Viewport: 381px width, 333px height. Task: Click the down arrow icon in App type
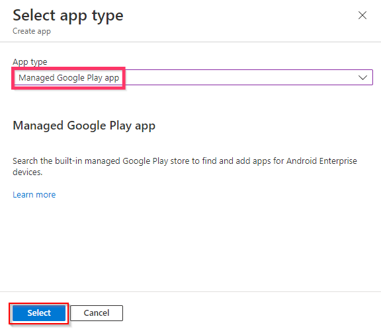click(x=362, y=78)
